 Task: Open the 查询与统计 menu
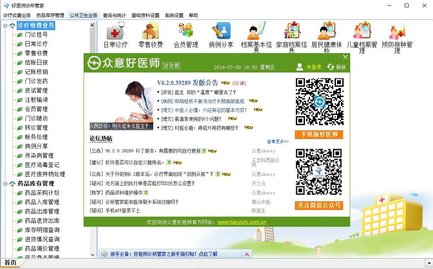point(114,15)
